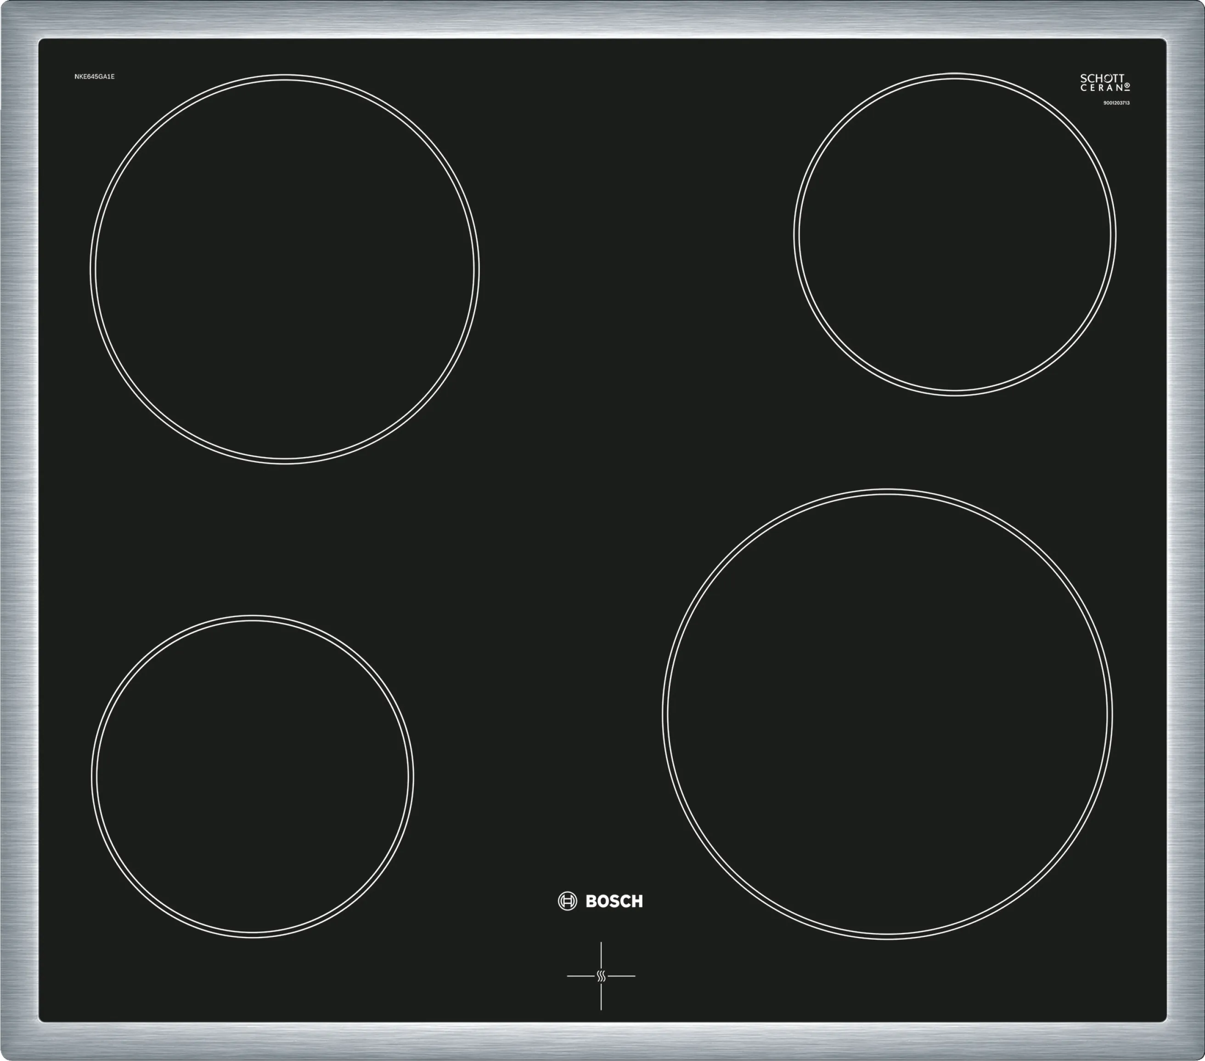Click the 9001203713 serial number text
Screen dimensions: 1205x1061
click(1116, 103)
